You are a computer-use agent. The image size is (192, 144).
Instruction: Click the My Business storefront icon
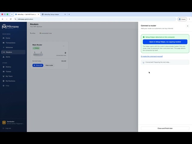tap(4, 81)
